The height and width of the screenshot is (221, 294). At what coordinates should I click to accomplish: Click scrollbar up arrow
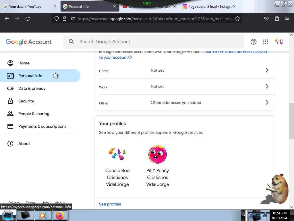click(291, 35)
